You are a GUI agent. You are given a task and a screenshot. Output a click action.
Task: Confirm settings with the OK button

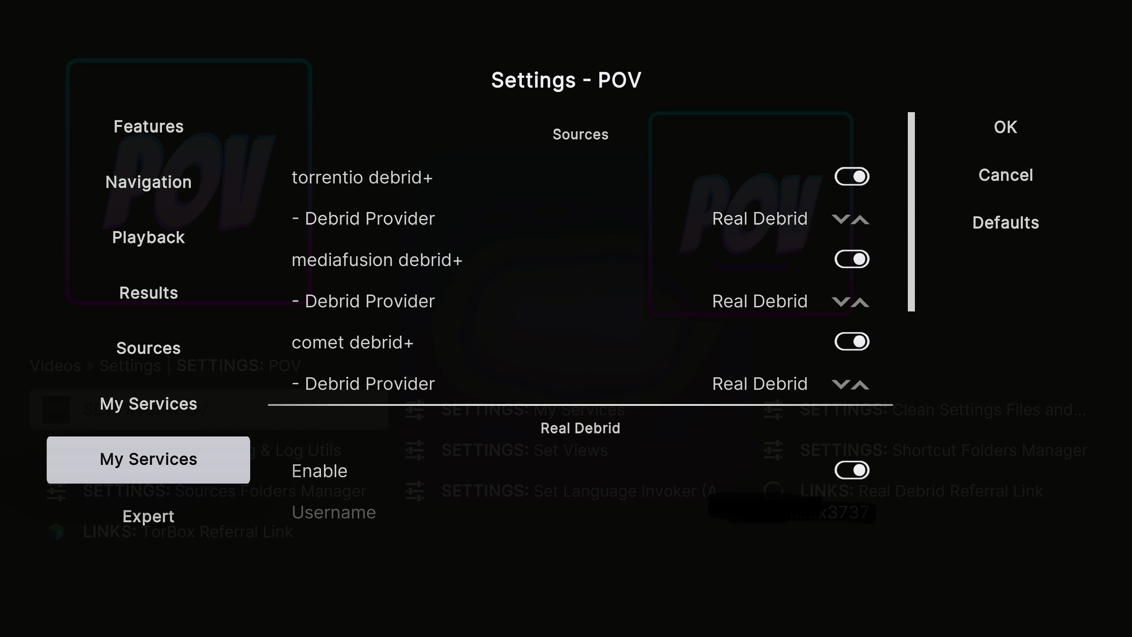coord(1005,127)
